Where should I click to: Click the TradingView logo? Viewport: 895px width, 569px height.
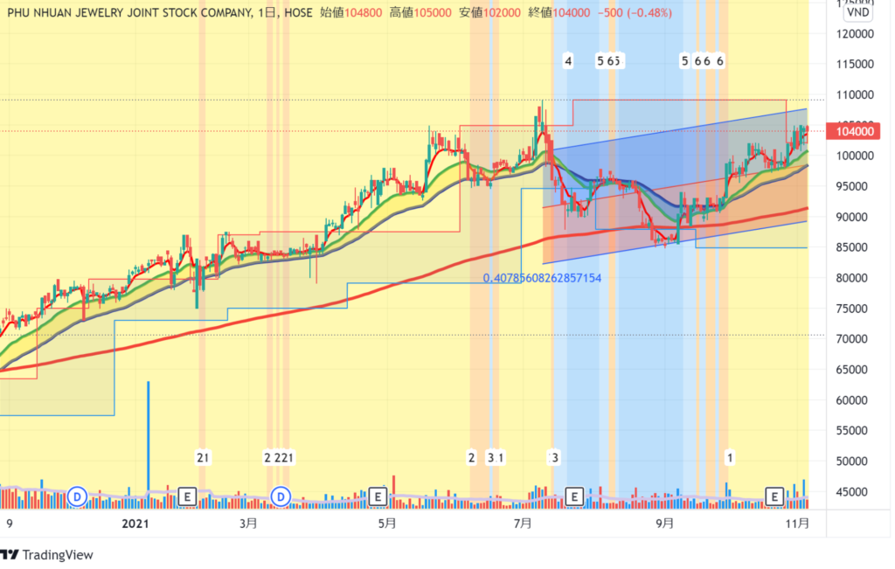pos(47,555)
